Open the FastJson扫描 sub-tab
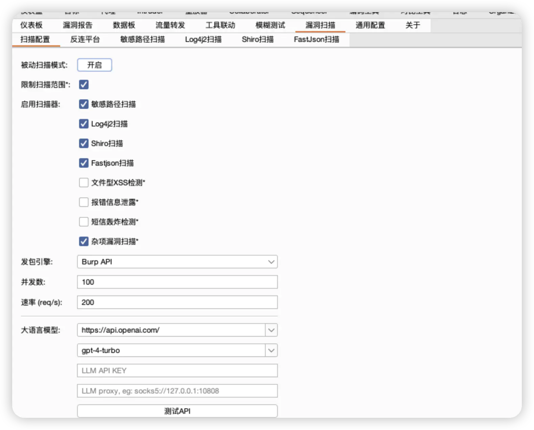534x430 pixels. 316,40
